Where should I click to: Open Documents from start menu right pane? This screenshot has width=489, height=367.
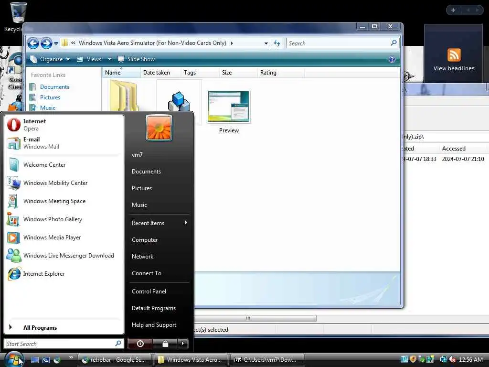tap(159, 172)
